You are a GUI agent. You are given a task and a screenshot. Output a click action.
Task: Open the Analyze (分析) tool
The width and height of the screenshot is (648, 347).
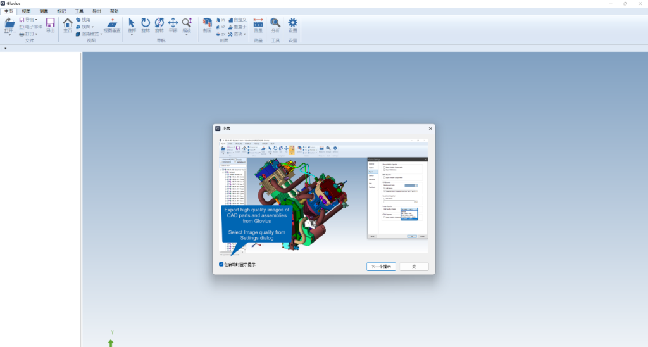coord(275,23)
